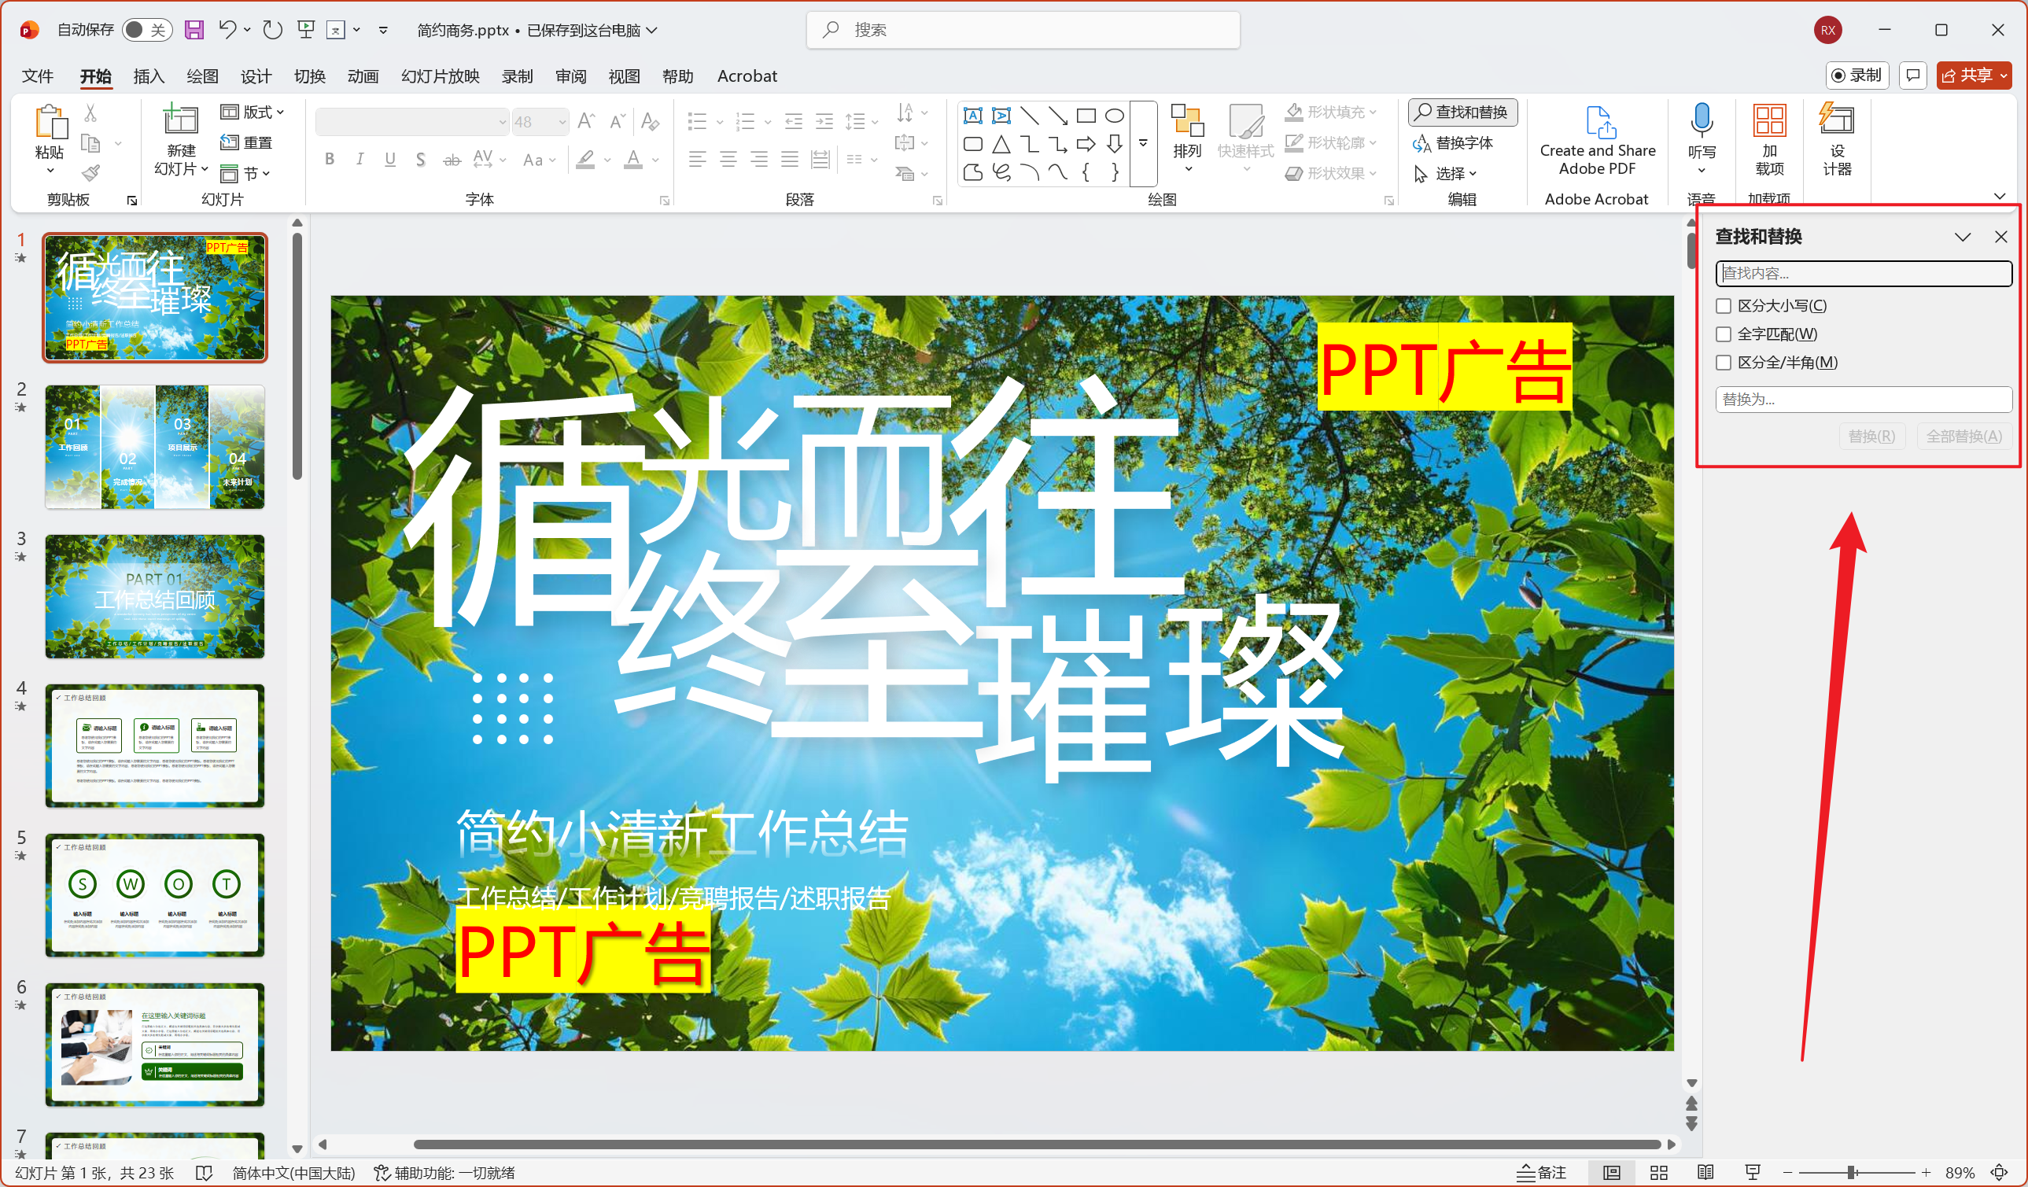Switch to the 插入 ribbon tab
This screenshot has width=2028, height=1187.
(148, 76)
